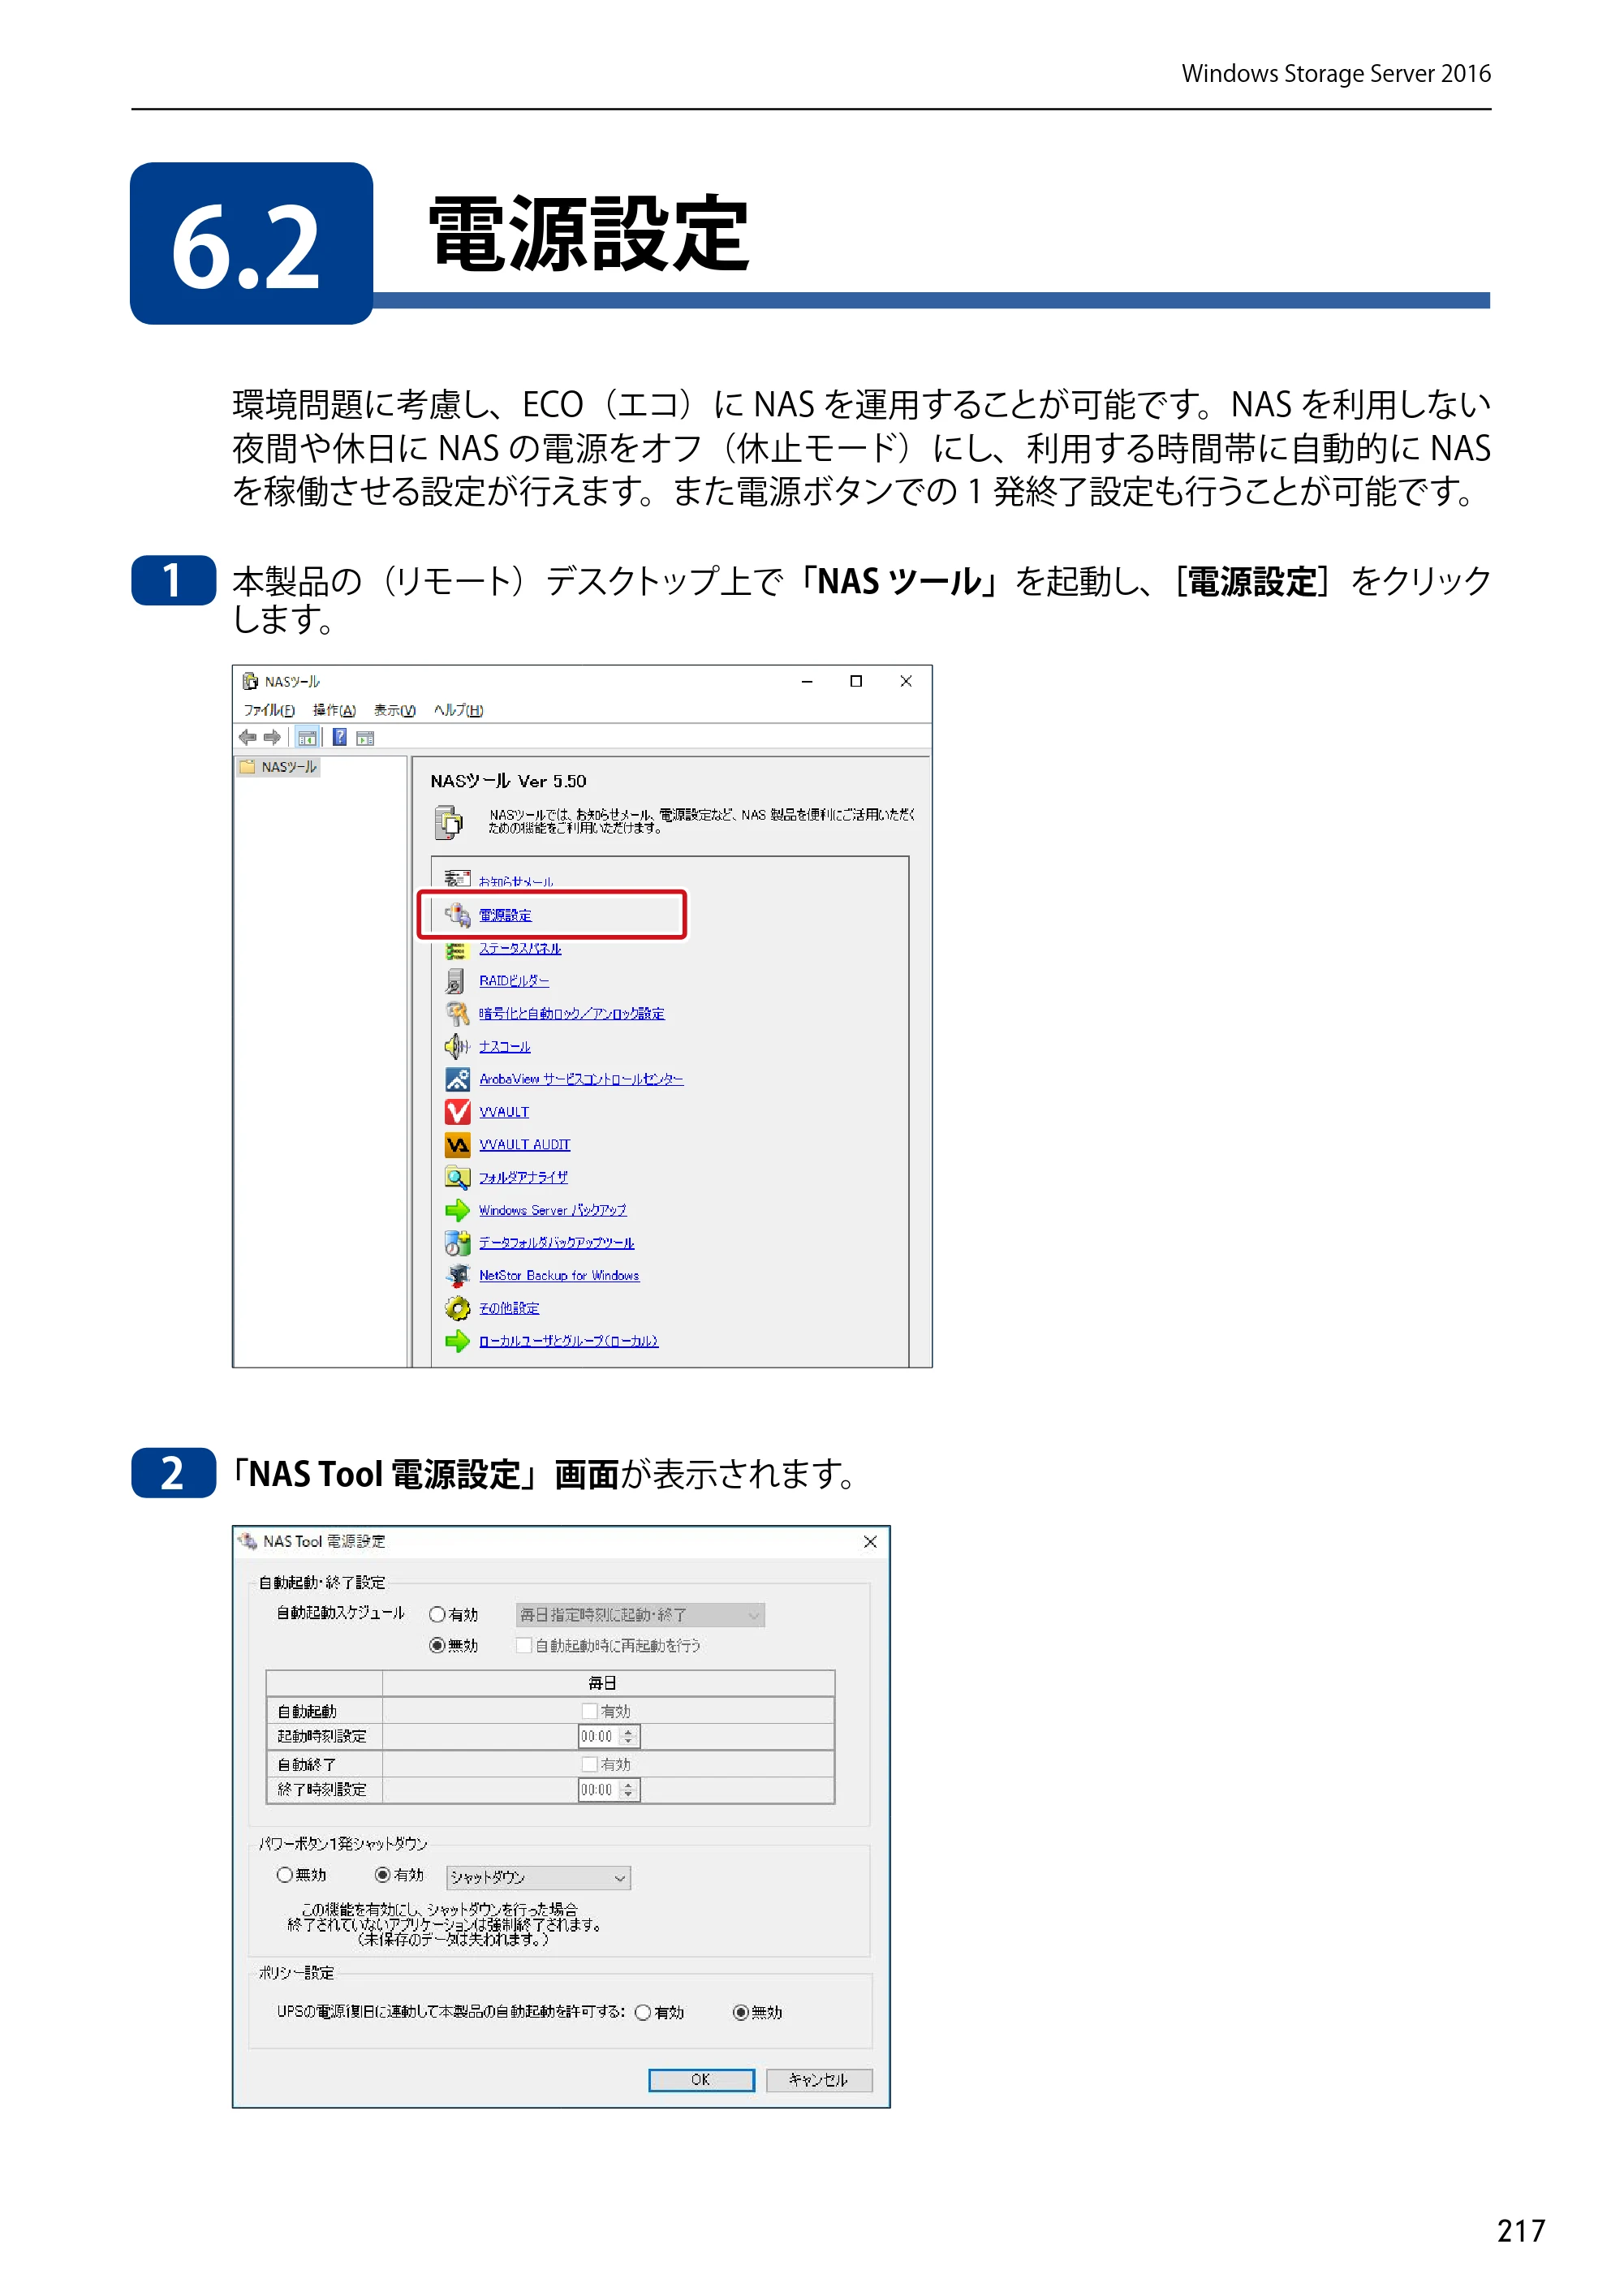Click OK in 電源設定 dialog

click(x=701, y=2080)
